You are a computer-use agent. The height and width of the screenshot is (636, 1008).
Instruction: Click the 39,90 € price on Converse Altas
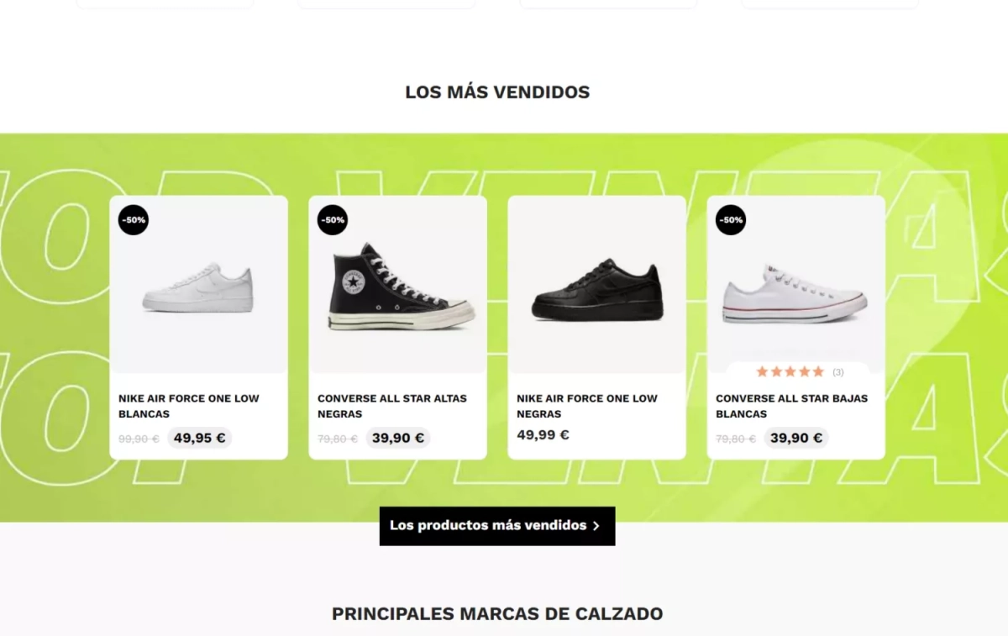[397, 438]
